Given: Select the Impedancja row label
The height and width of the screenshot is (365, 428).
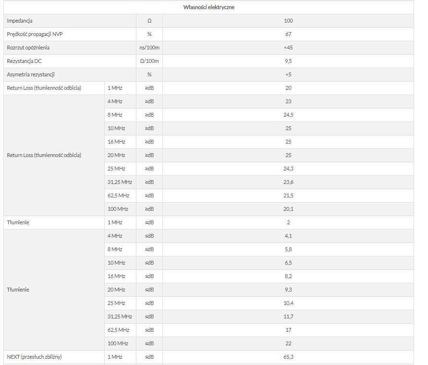Looking at the screenshot, I should click(20, 21).
